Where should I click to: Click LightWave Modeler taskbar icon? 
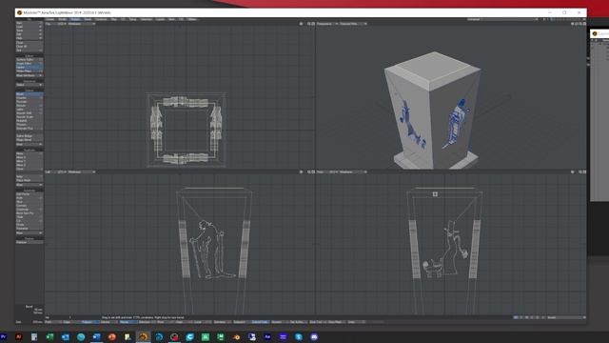click(143, 336)
